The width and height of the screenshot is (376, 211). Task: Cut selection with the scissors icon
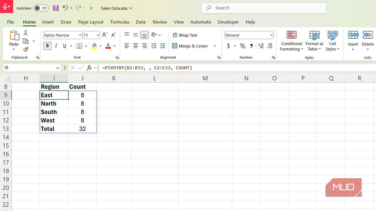tap(26, 33)
